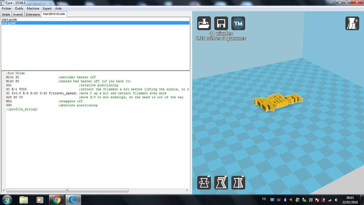The width and height of the screenshot is (364, 205).
Task: Switch to the Simple tab
Action: (x=6, y=14)
